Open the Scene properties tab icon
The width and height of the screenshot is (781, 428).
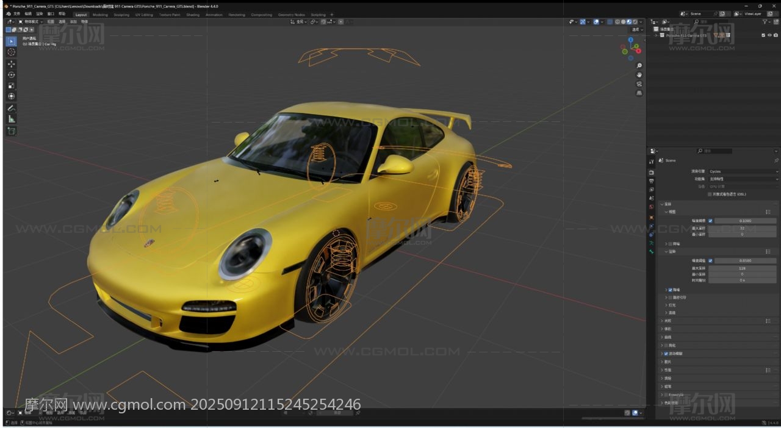652,198
